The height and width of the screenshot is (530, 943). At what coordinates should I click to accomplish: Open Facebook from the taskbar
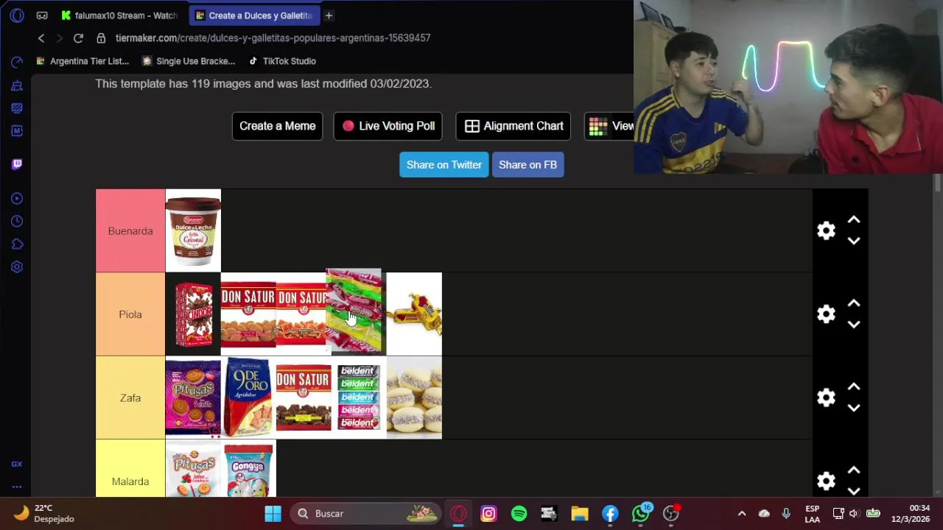[x=610, y=514]
